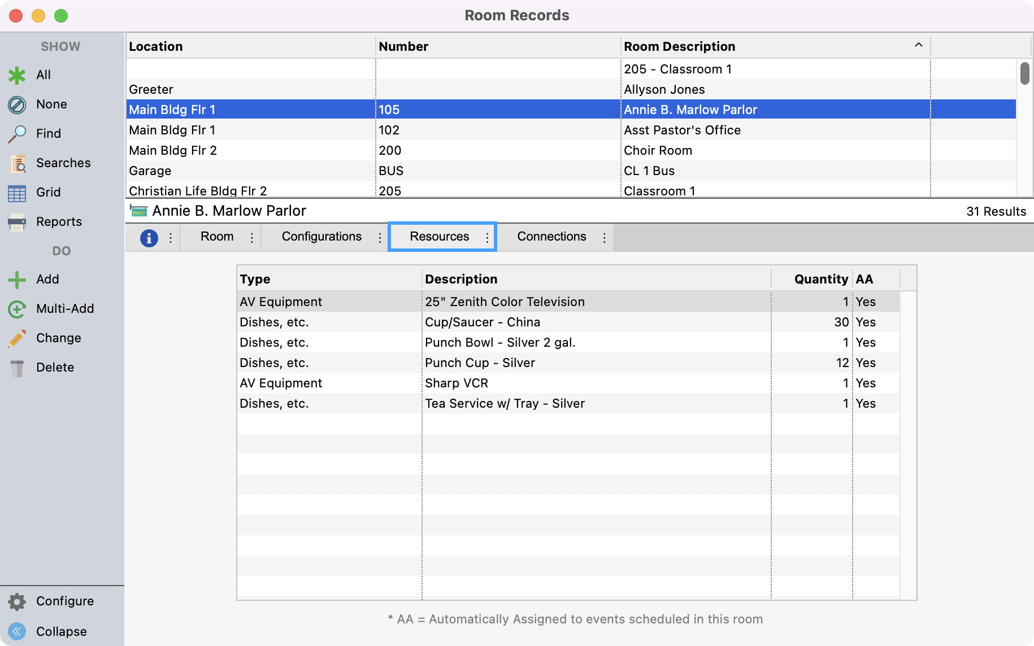Select the None filter icon
Viewport: 1034px width, 646px height.
[x=17, y=104]
